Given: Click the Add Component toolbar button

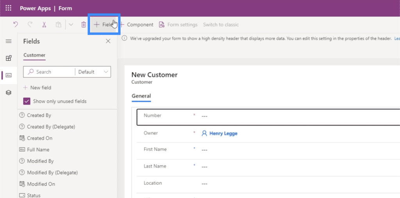Looking at the screenshot, I should (136, 25).
